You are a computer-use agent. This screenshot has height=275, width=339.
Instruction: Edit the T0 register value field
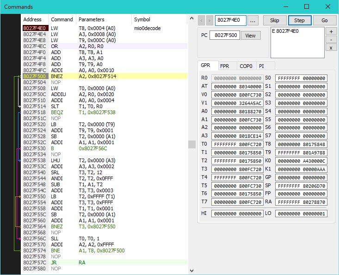[237, 144]
